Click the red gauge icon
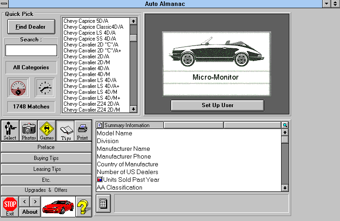The width and height of the screenshot is (340, 221). [18, 88]
